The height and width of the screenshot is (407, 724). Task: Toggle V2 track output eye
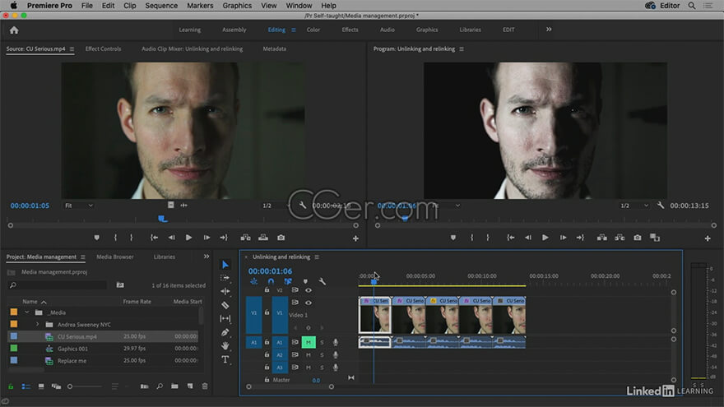(309, 290)
